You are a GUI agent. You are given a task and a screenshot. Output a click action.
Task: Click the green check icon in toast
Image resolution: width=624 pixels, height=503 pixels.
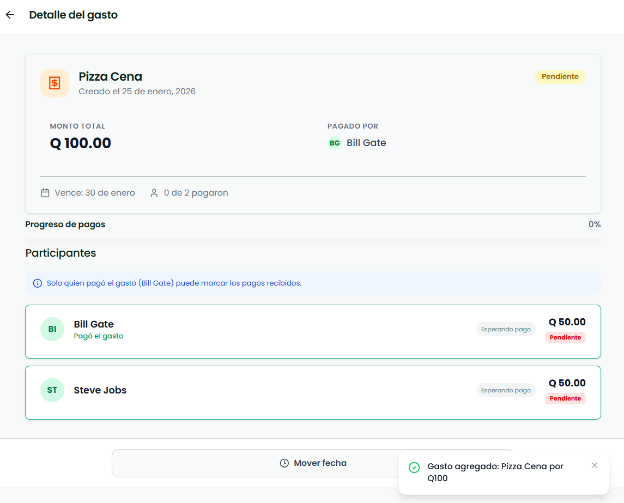[x=414, y=468]
